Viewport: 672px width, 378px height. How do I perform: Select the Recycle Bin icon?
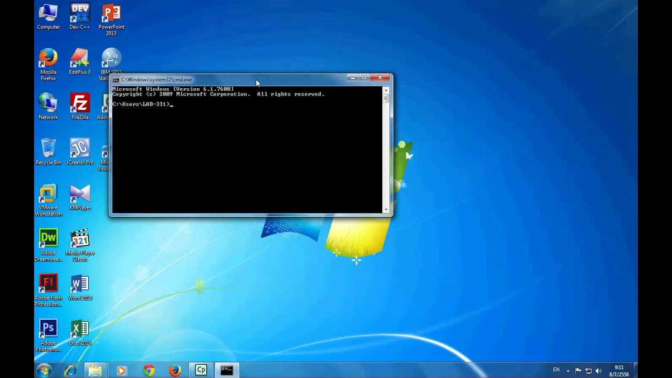coord(48,152)
